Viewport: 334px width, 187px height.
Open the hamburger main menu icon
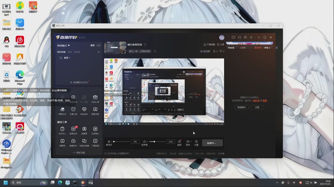pos(251,37)
